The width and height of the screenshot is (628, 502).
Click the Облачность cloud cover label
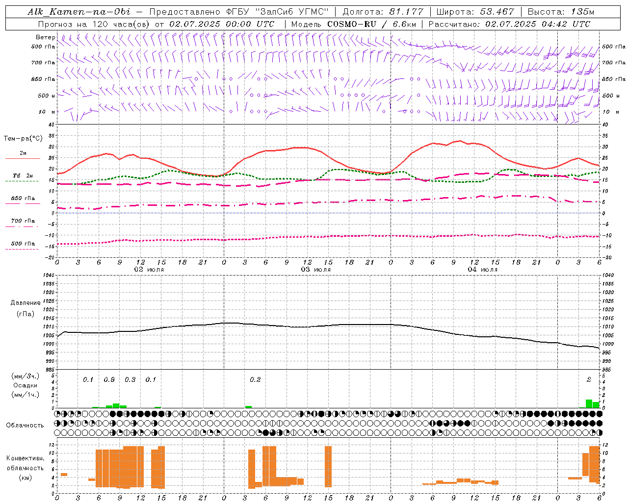(25, 426)
